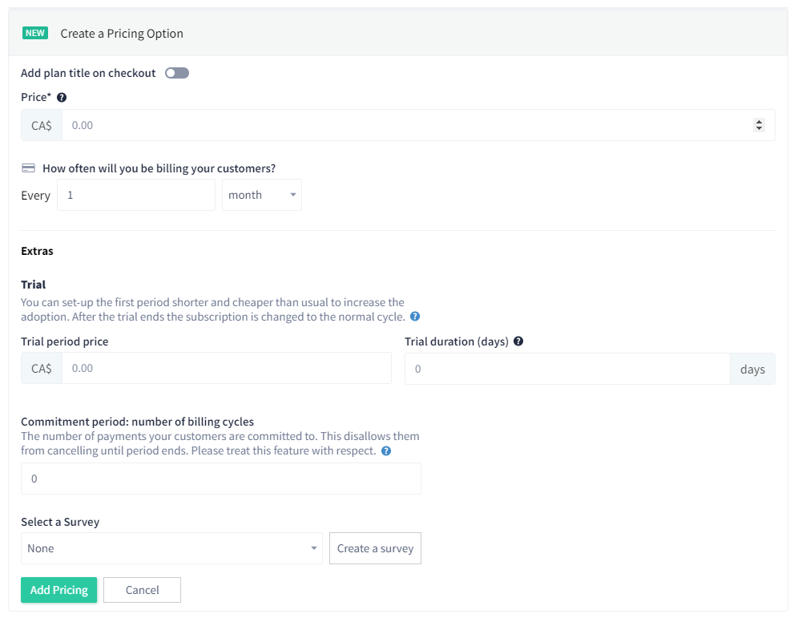
Task: Click the credit card billing icon
Action: tap(29, 168)
